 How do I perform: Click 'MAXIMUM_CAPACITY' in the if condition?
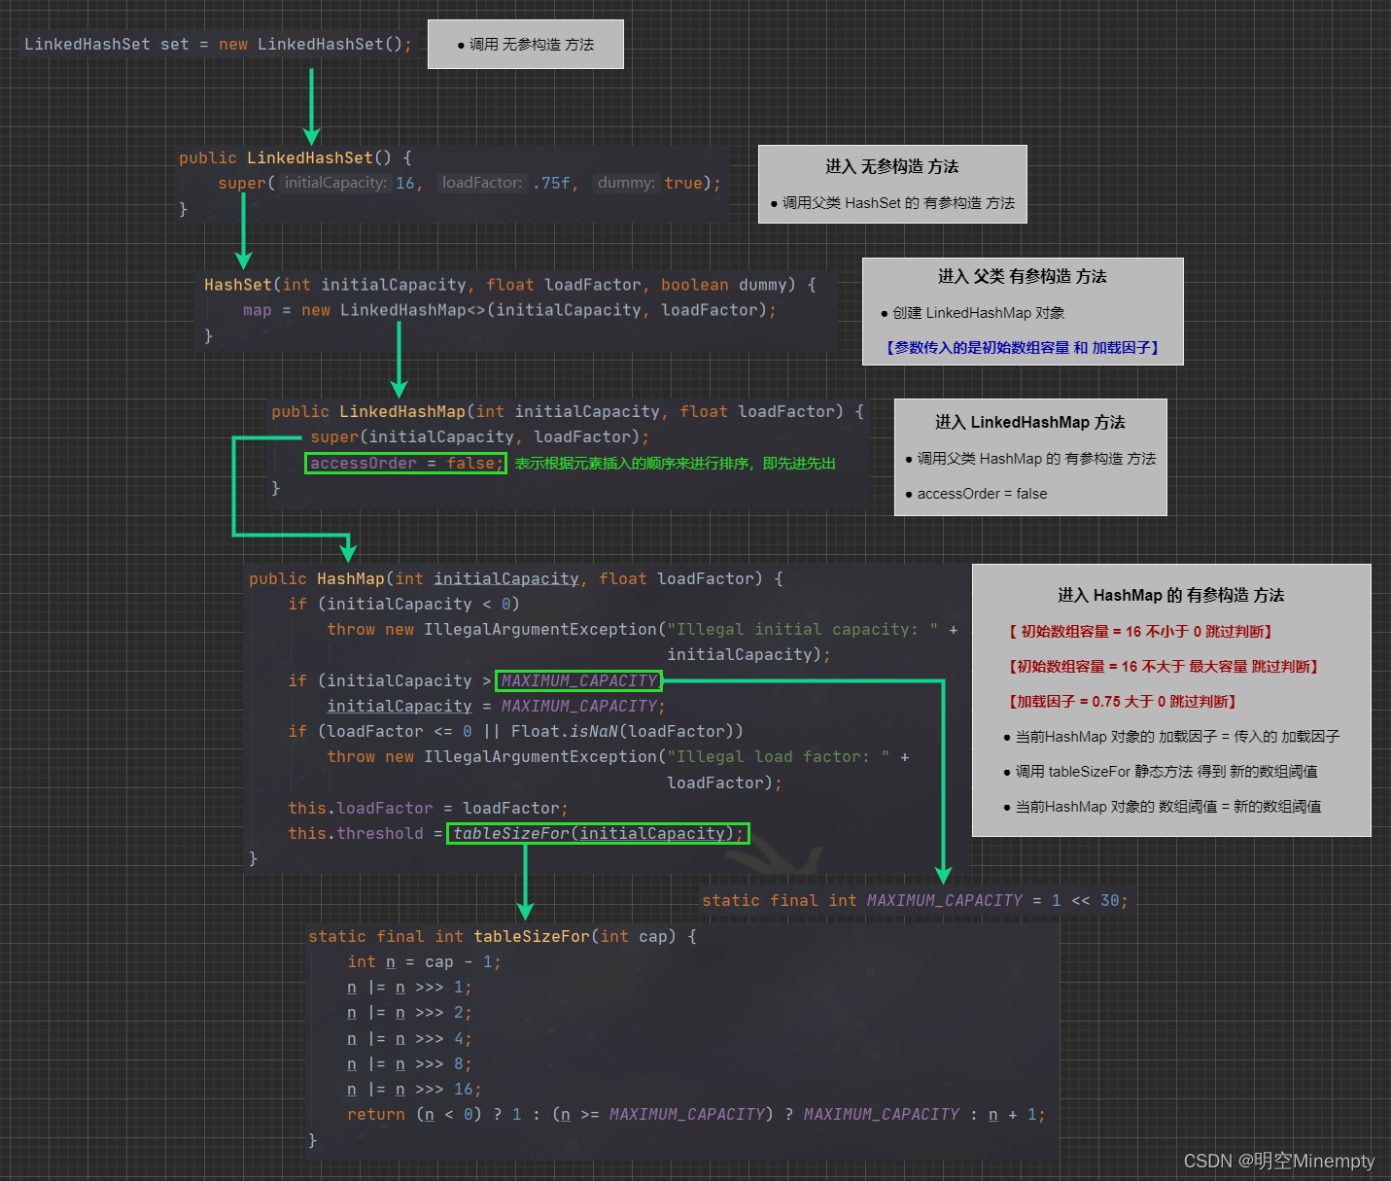[x=579, y=680]
